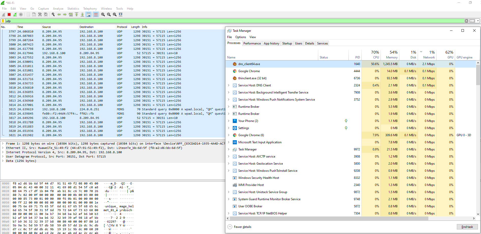Screen dimensions: 481x234
Task: Expand the Ethernet II section
Action: pyautogui.click(x=3, y=148)
